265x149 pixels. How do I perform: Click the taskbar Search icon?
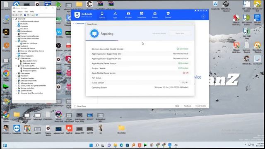pos(97,145)
